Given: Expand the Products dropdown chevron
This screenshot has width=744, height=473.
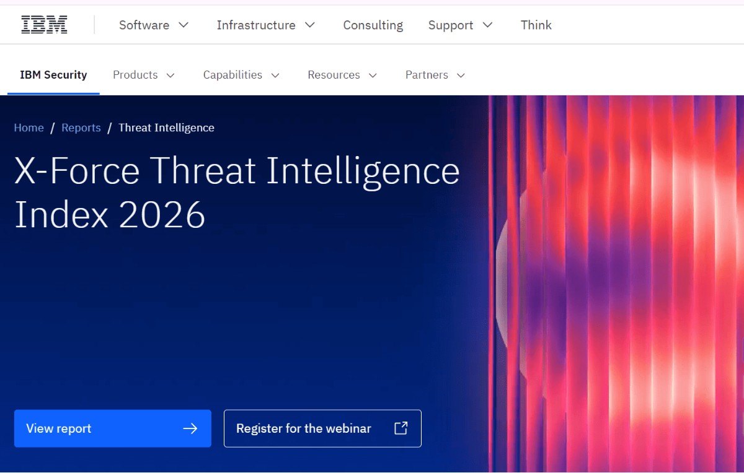Looking at the screenshot, I should (x=170, y=76).
